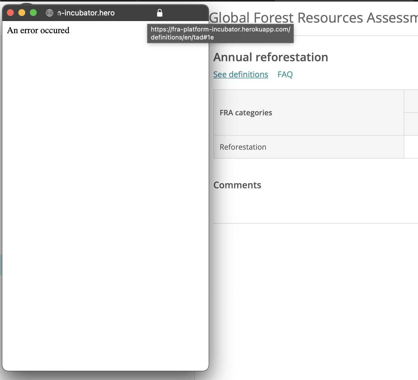Click the Comments section heading
Viewport: 418px width, 380px height.
[237, 185]
